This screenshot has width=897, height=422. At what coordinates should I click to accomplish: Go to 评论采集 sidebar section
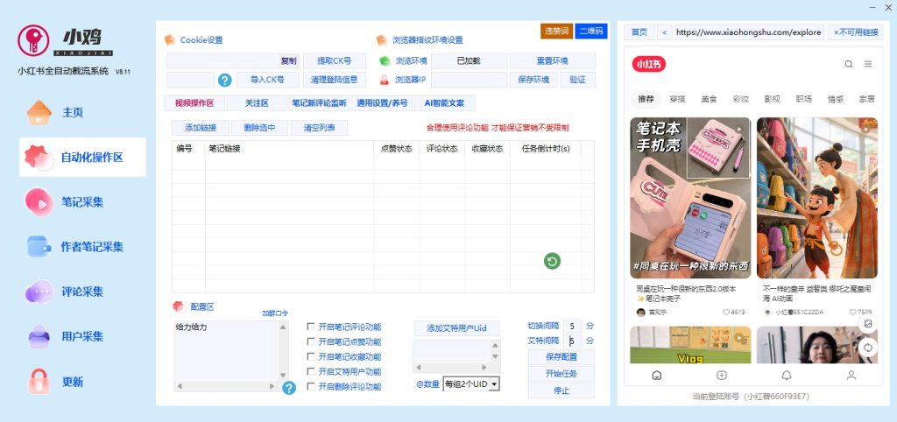coord(64,292)
